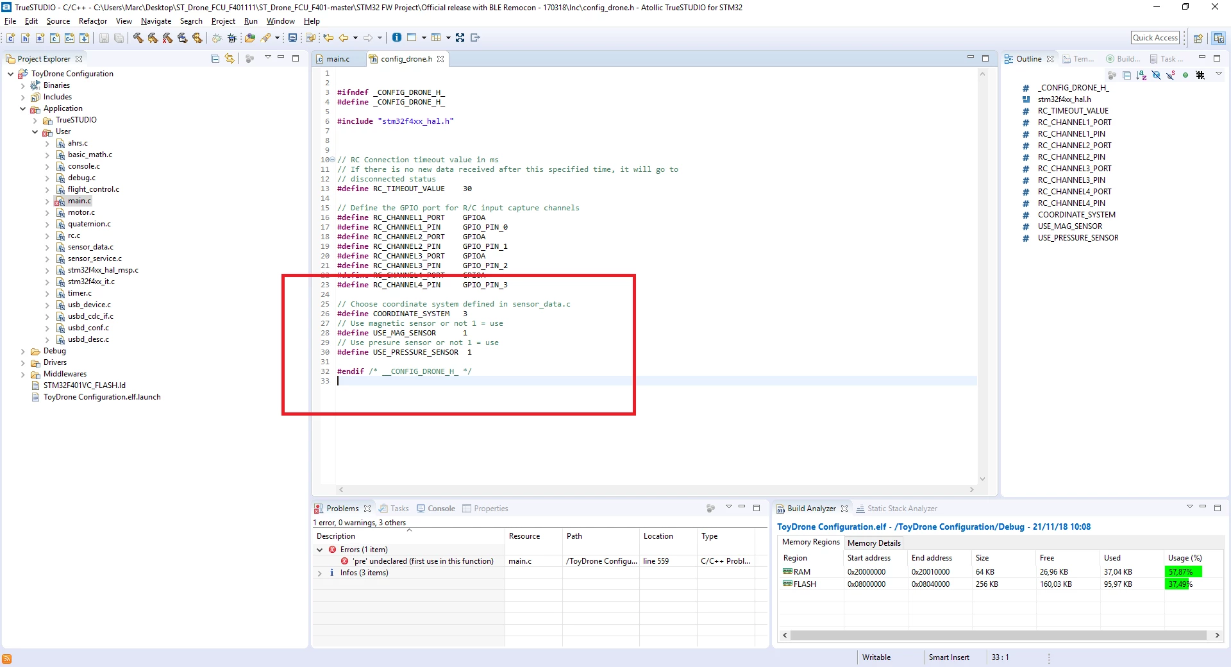Collapse the Application folder
This screenshot has height=667, width=1231.
coord(23,108)
